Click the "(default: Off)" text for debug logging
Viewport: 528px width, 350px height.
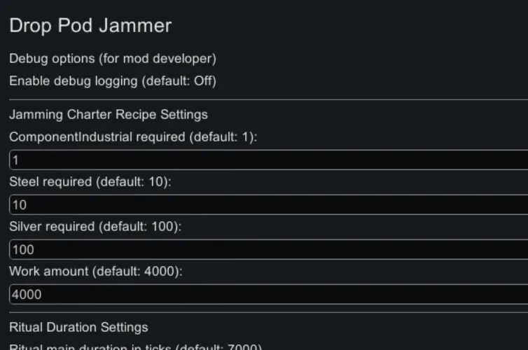(179, 81)
